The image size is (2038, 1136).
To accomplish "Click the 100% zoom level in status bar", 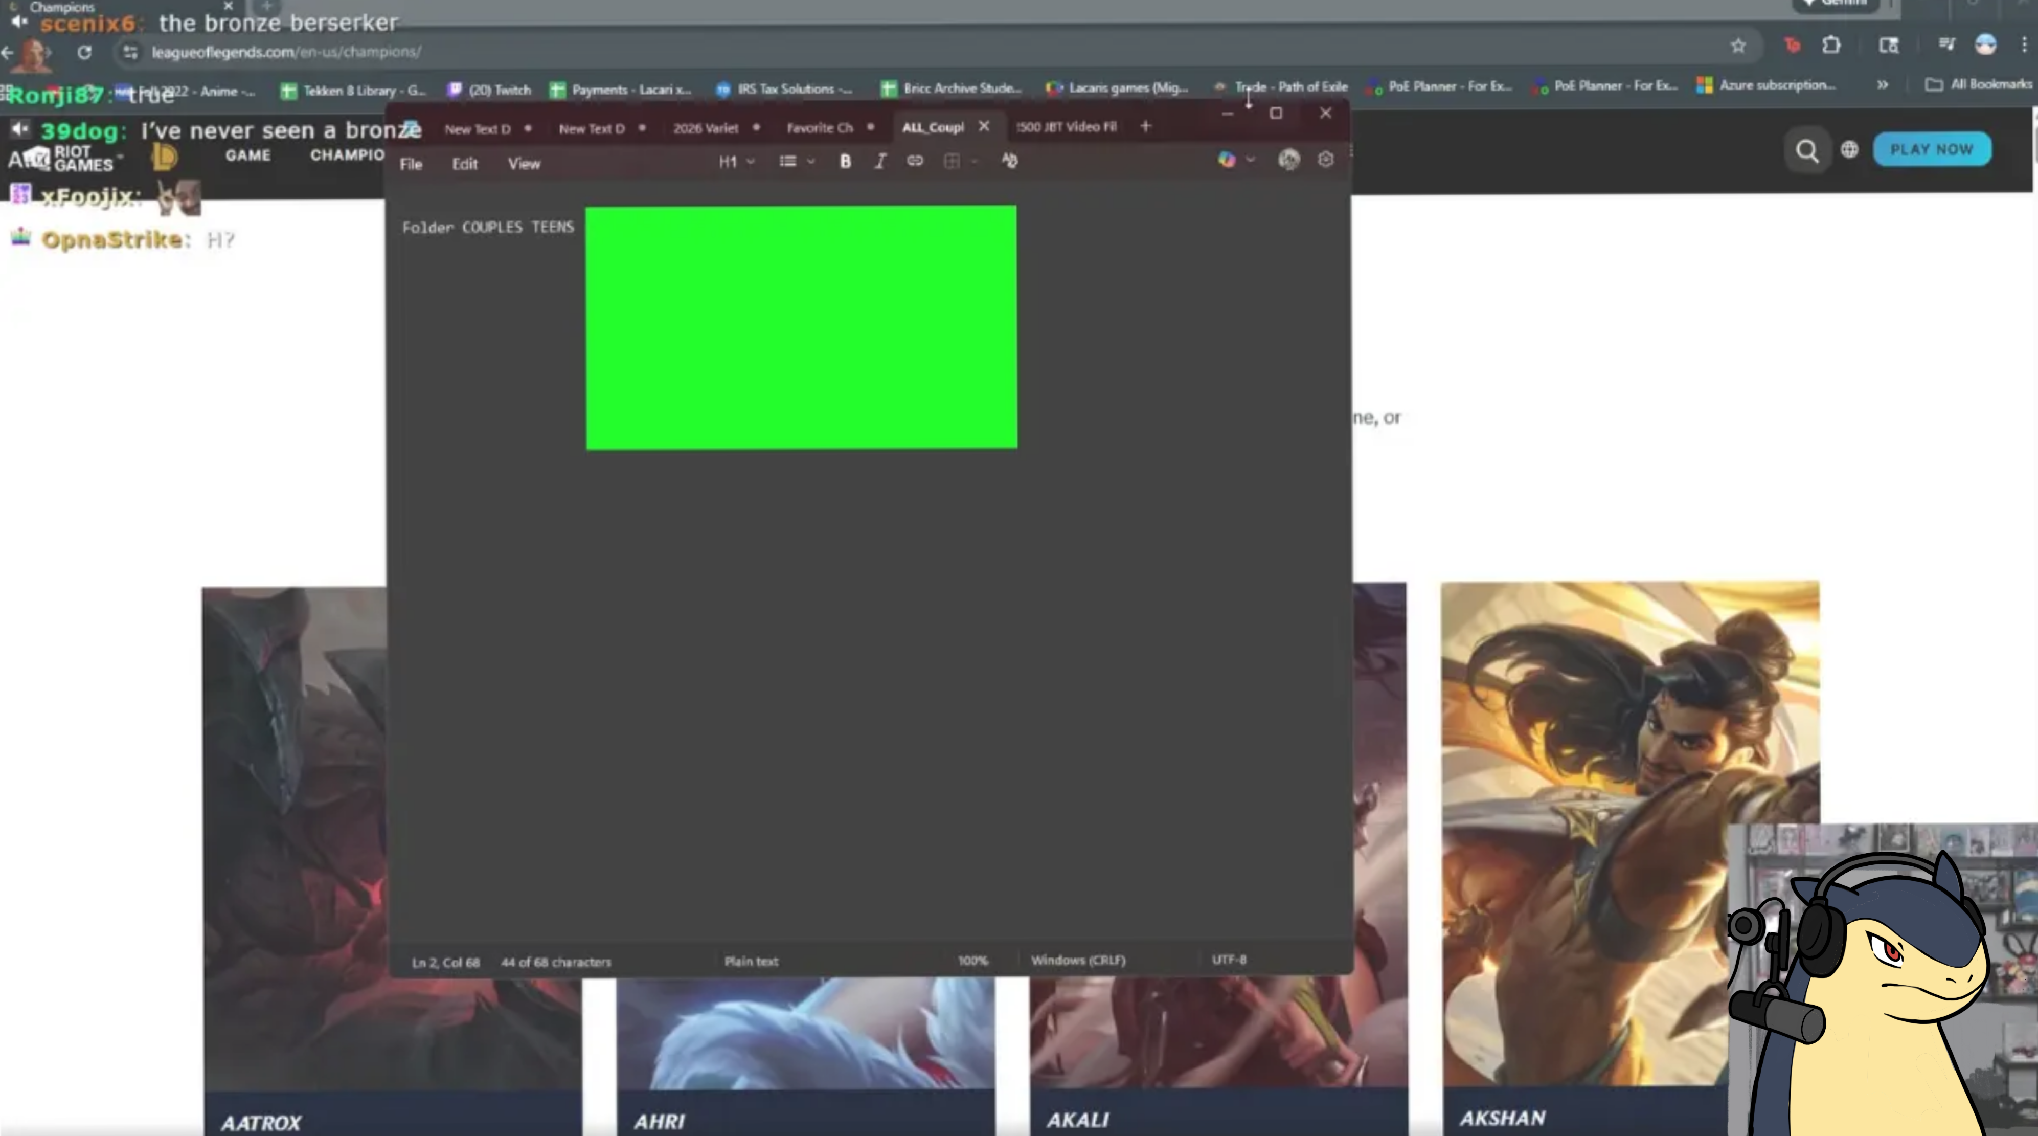I will 972,960.
